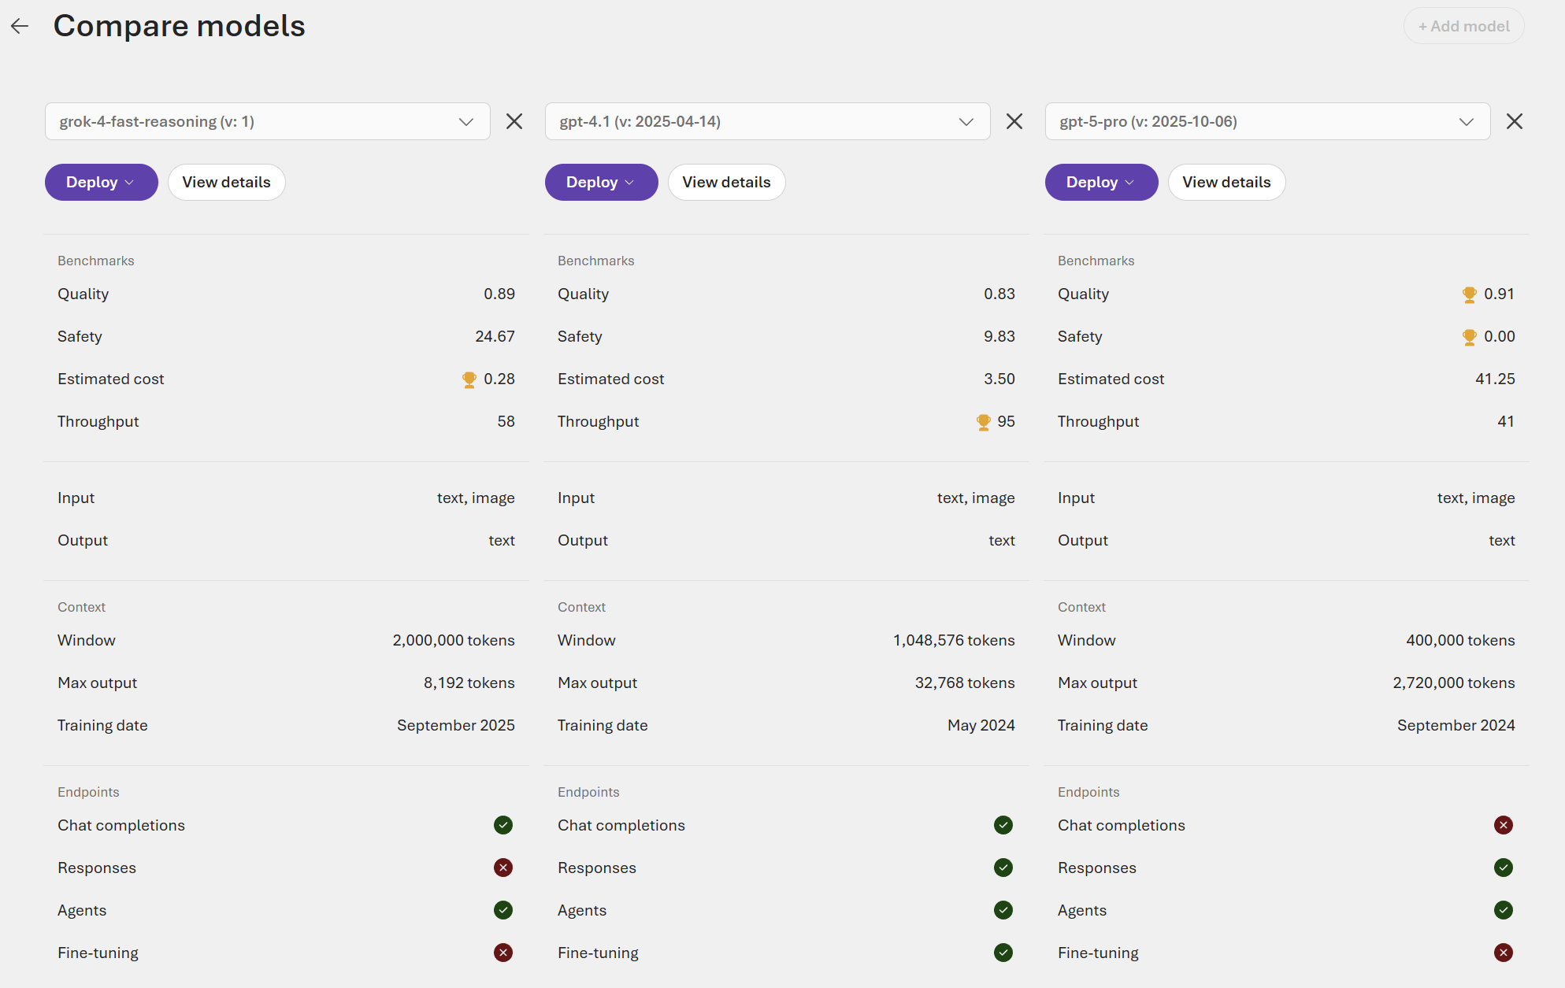Click the green check for grok-4 Chat completions
1565x988 pixels.
[x=503, y=825]
